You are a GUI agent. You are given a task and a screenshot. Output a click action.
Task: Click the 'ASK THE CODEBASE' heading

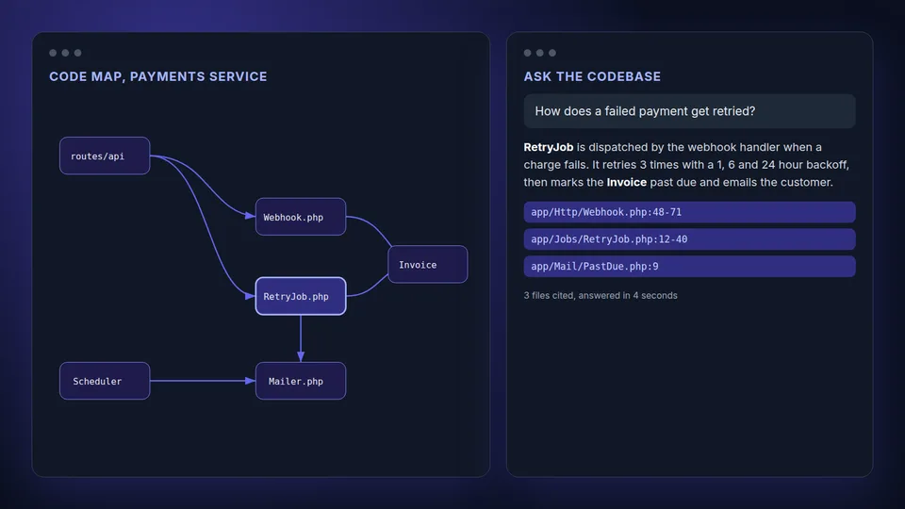coord(592,76)
